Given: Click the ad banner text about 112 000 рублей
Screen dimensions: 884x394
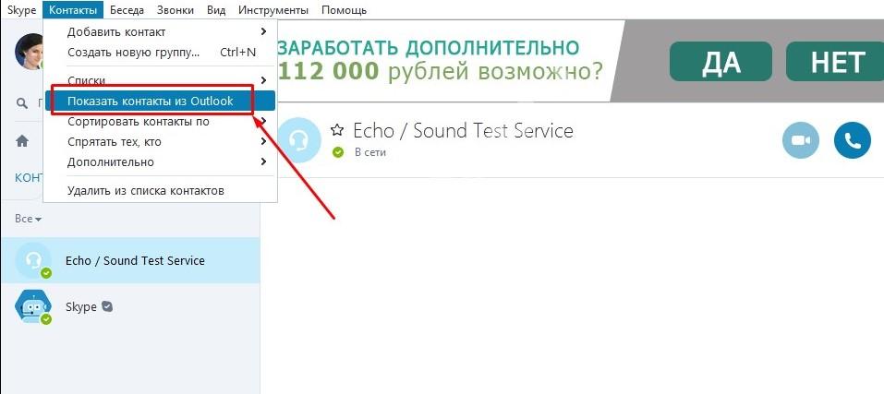Looking at the screenshot, I should click(x=440, y=71).
